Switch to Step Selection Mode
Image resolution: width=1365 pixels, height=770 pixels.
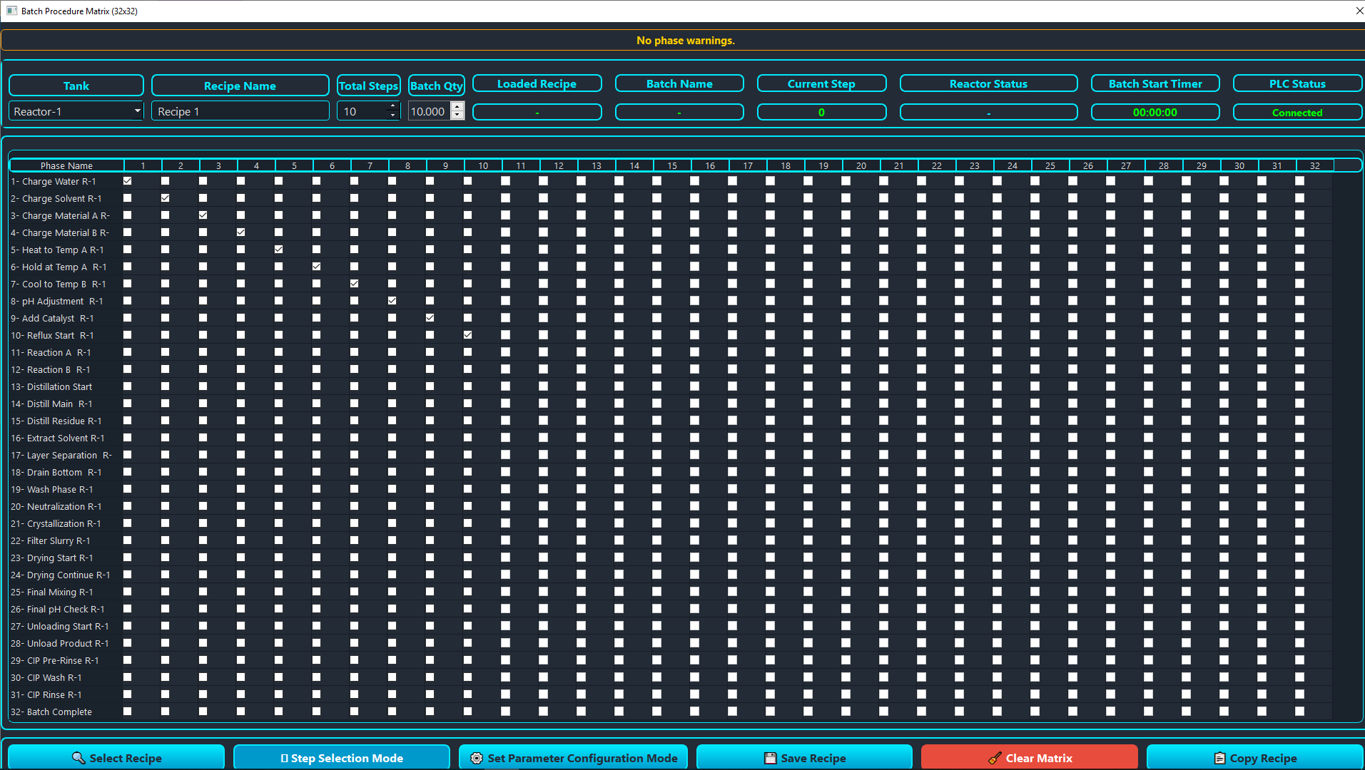point(341,758)
